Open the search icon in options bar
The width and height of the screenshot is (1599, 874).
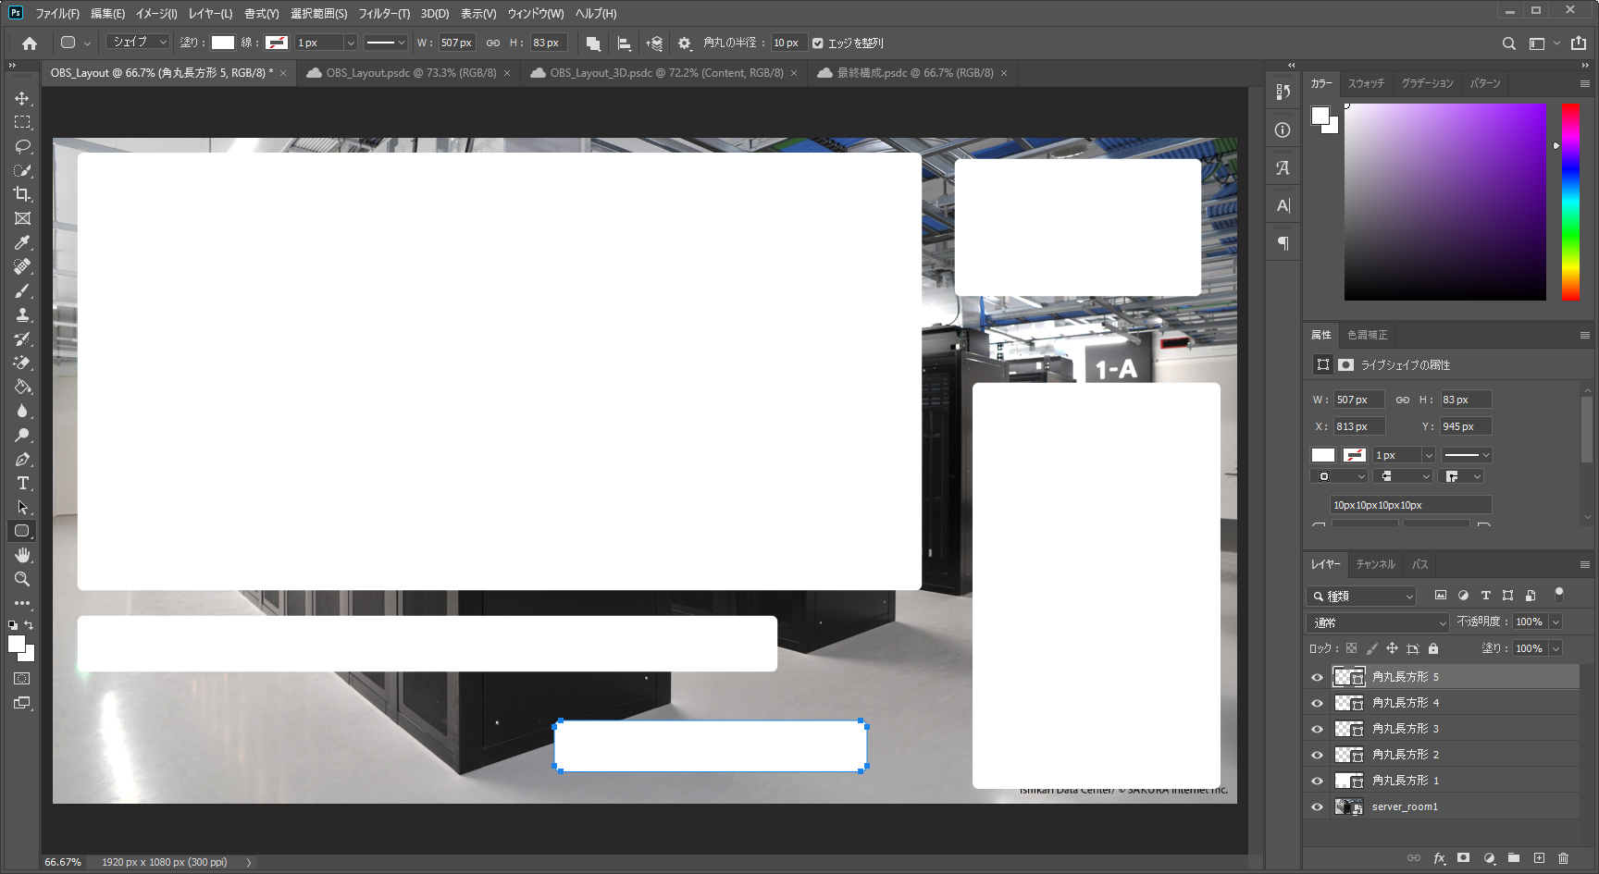1509,43
